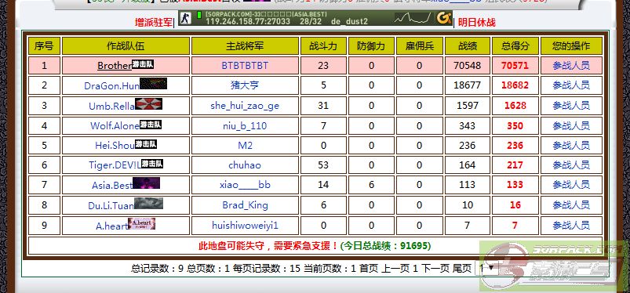Screen dimensions: 630x293
Task: View 参战人员 for A.heart team
Action: [x=571, y=226]
